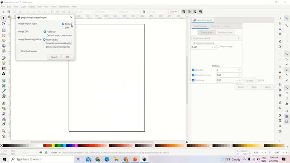Click the Import icon in command bar

(280, 41)
